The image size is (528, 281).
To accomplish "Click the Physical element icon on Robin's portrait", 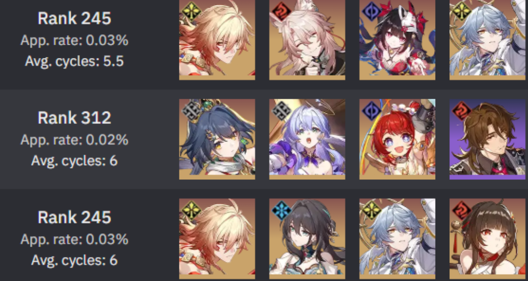I will point(281,111).
